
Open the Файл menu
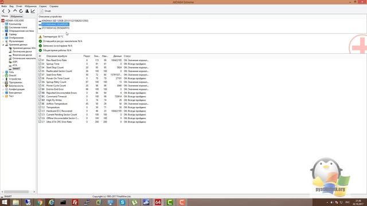point(4,6)
